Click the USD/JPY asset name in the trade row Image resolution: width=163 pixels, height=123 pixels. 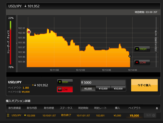pyautogui.click(x=16, y=115)
